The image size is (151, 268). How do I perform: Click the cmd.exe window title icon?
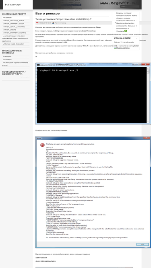38,65
